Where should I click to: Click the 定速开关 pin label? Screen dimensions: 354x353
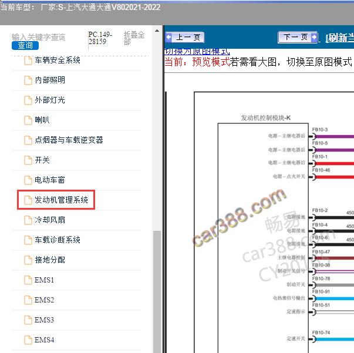pyautogui.click(x=296, y=338)
